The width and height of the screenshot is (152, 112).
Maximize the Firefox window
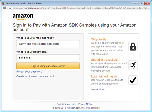[141, 3]
